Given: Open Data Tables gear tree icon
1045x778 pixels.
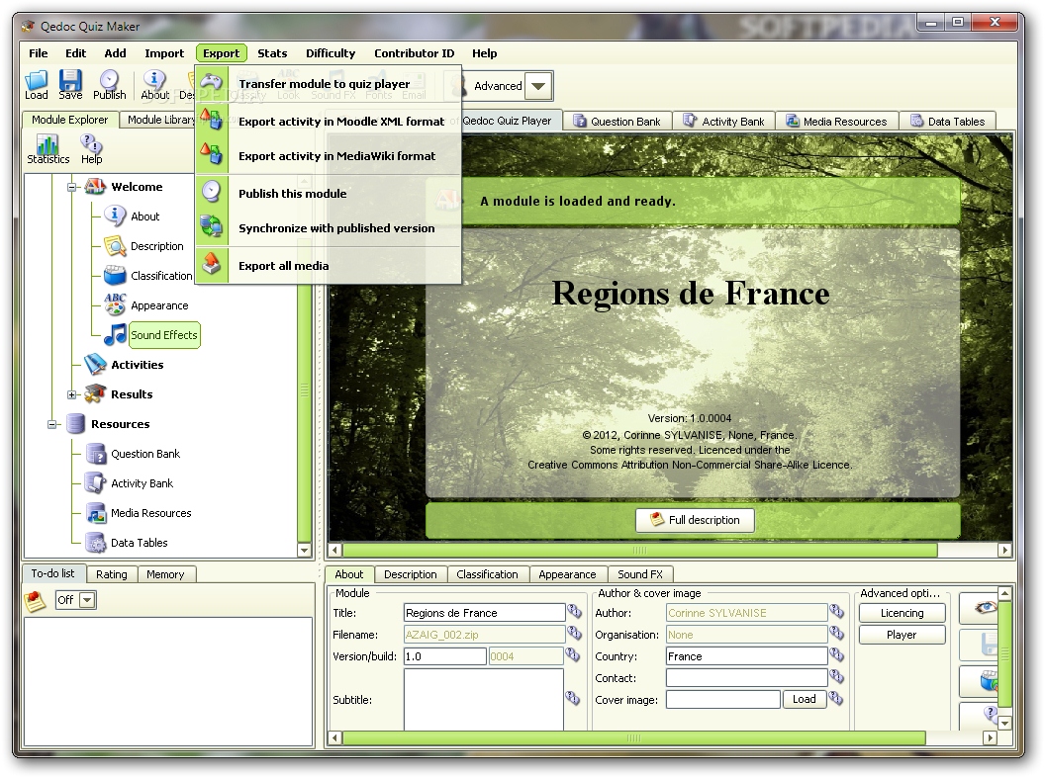Looking at the screenshot, I should 95,543.
